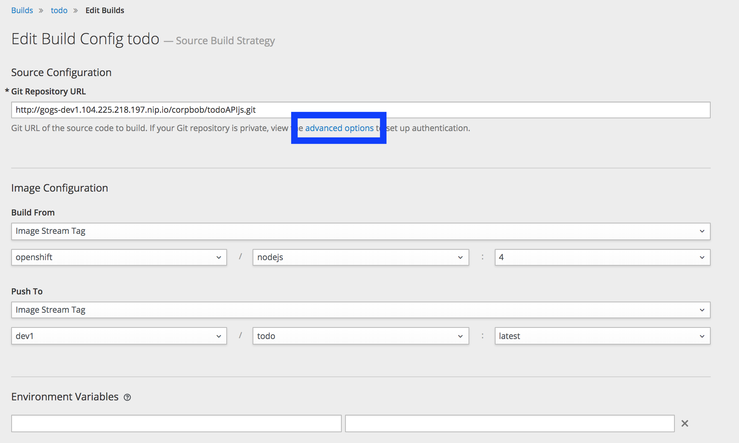Click the Push To label
This screenshot has width=739, height=443.
27,291
